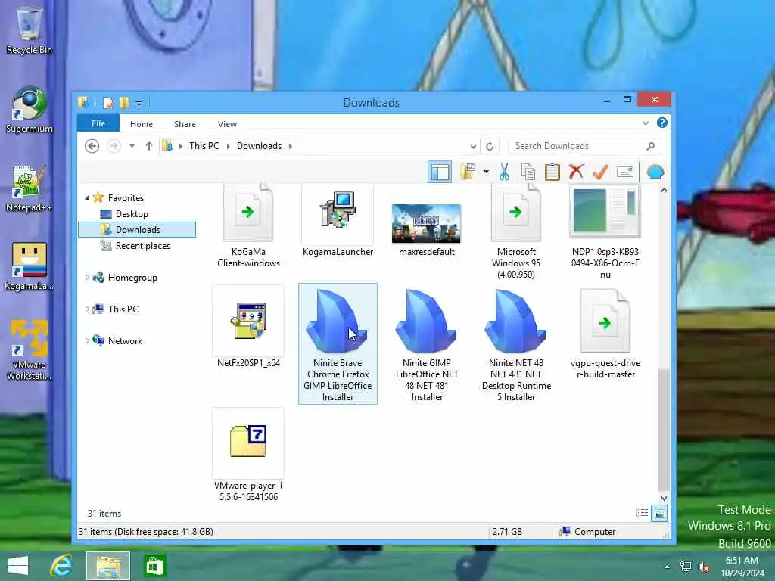
Task: Click the muted volume tray icon
Action: 704,567
